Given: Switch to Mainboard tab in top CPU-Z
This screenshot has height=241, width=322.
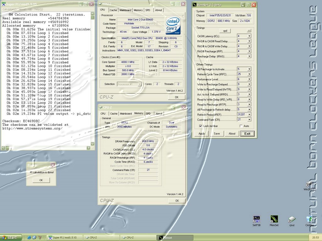Looking at the screenshot, I should click(x=125, y=10).
